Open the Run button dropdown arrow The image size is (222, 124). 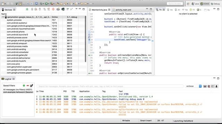[x=49, y=4]
